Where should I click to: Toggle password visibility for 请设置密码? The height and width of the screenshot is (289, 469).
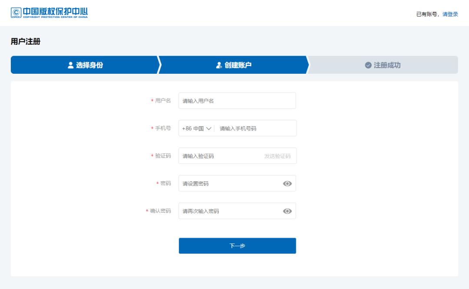pyautogui.click(x=287, y=183)
